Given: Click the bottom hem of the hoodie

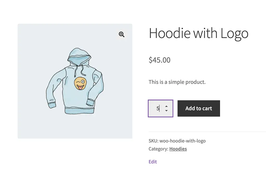Looking at the screenshot, I should [79, 110].
